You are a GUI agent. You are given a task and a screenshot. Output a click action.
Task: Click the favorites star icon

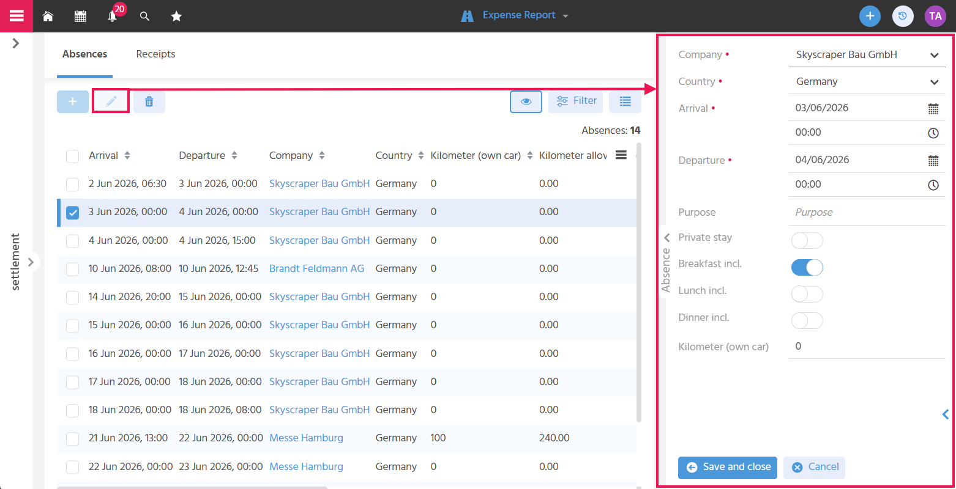[x=176, y=17]
